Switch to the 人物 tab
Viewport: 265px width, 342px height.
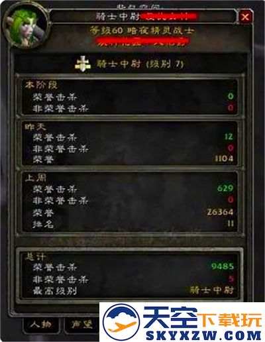[x=40, y=325]
